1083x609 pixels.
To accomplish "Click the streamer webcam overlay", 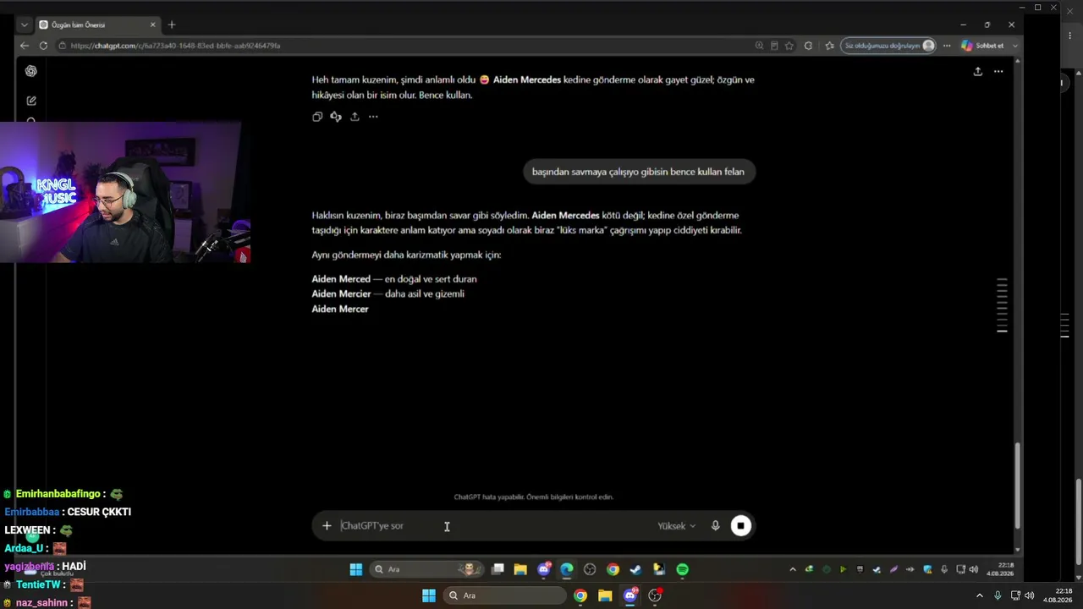I will point(125,193).
